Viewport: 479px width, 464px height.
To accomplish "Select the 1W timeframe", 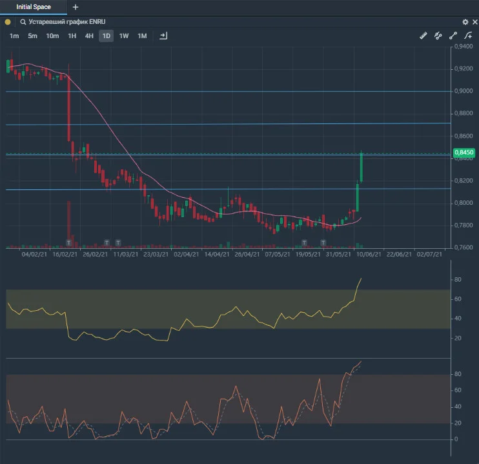I will [x=124, y=36].
